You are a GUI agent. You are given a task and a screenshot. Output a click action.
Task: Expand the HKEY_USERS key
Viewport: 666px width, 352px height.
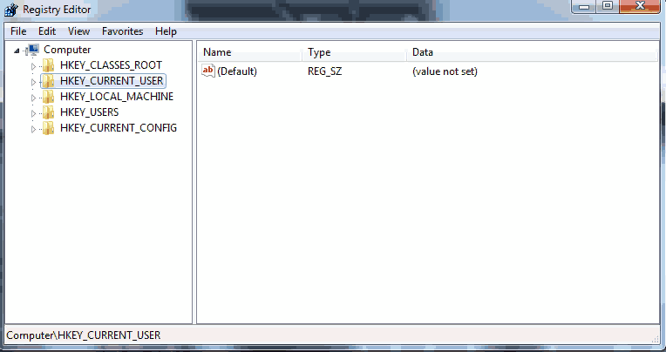click(x=33, y=113)
